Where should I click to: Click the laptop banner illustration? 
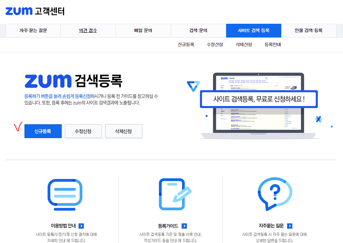(259, 106)
